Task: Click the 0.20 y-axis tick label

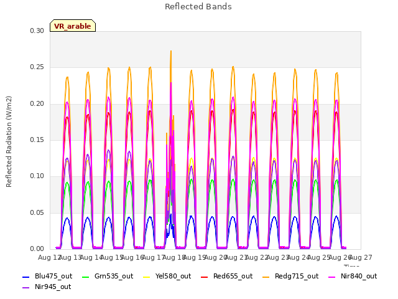Action: tap(37, 104)
